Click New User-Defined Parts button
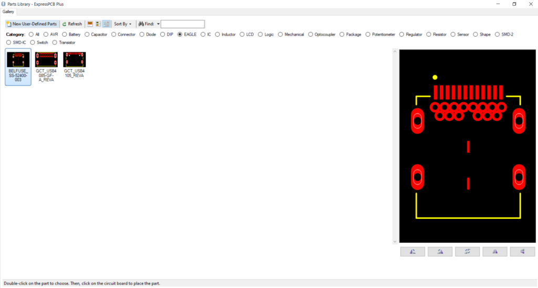538x288 pixels. 32,24
